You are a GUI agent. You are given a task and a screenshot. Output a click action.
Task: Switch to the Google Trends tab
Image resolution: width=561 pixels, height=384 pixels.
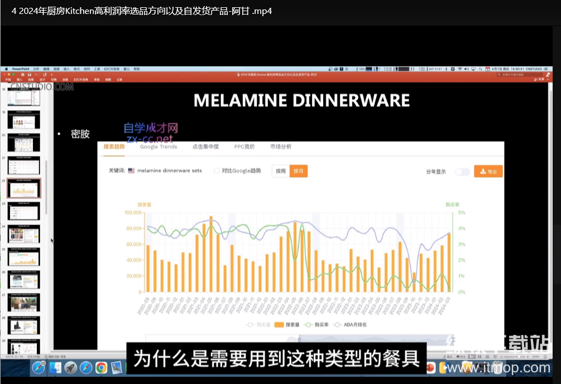(159, 147)
